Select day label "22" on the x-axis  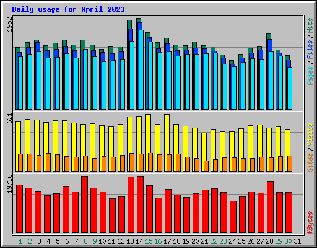[214, 241]
